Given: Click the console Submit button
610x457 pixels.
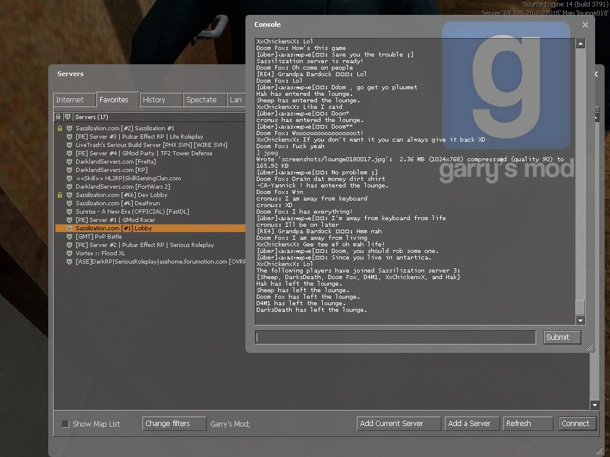Looking at the screenshot, I should (561, 337).
